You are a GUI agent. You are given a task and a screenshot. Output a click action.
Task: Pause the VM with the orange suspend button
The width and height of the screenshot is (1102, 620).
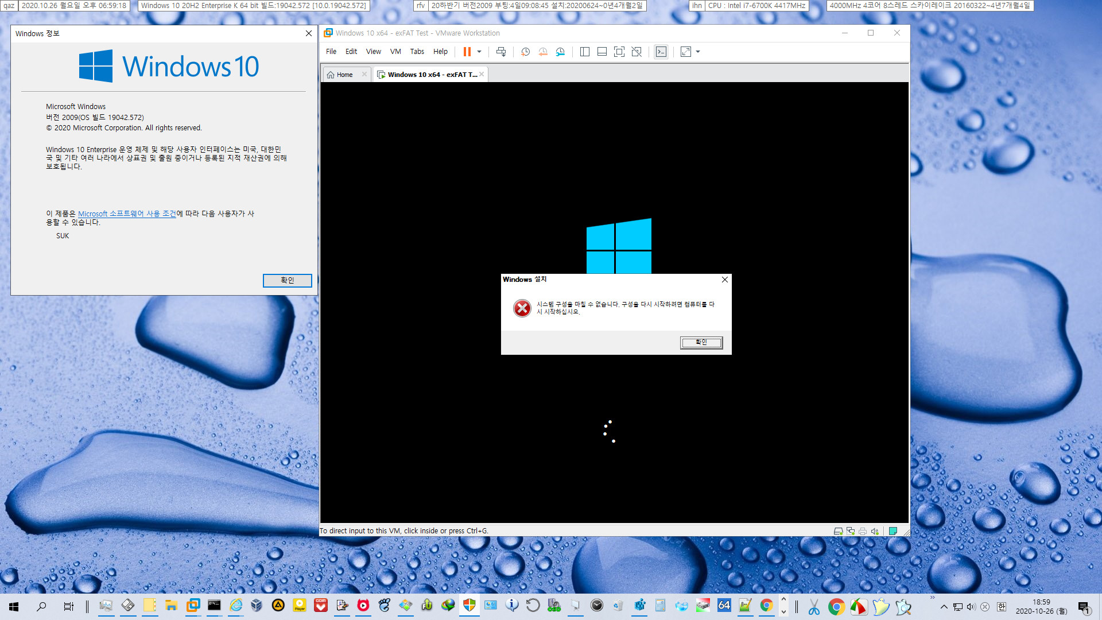pyautogui.click(x=467, y=52)
